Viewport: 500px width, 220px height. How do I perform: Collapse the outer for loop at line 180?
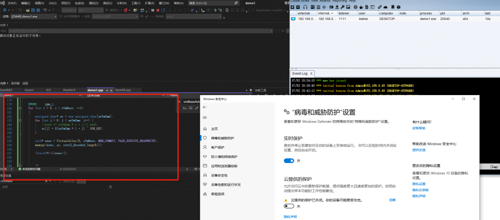pos(20,108)
